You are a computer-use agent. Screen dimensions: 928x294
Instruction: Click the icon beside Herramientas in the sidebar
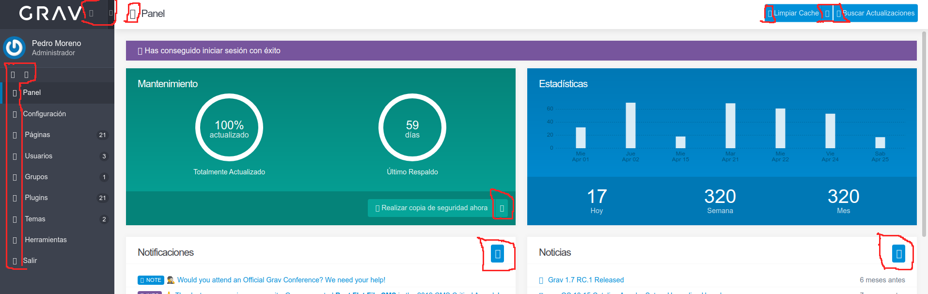(x=15, y=240)
